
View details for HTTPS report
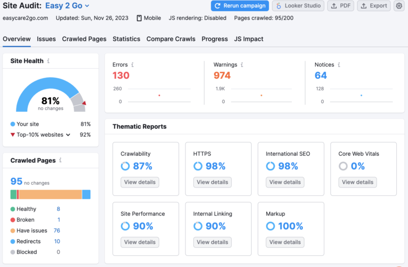[212, 182]
